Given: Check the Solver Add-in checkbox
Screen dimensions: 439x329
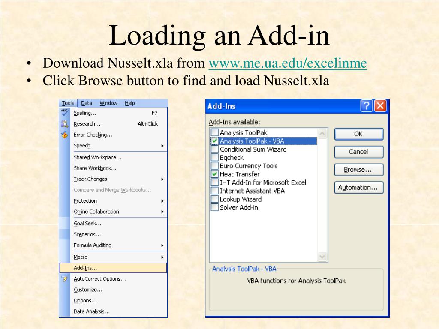Looking at the screenshot, I should point(214,208).
